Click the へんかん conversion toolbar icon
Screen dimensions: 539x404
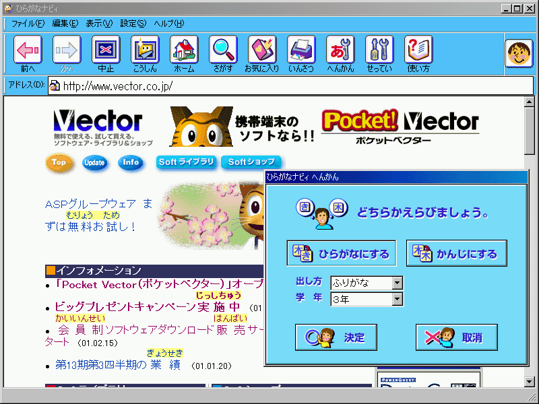(x=340, y=50)
